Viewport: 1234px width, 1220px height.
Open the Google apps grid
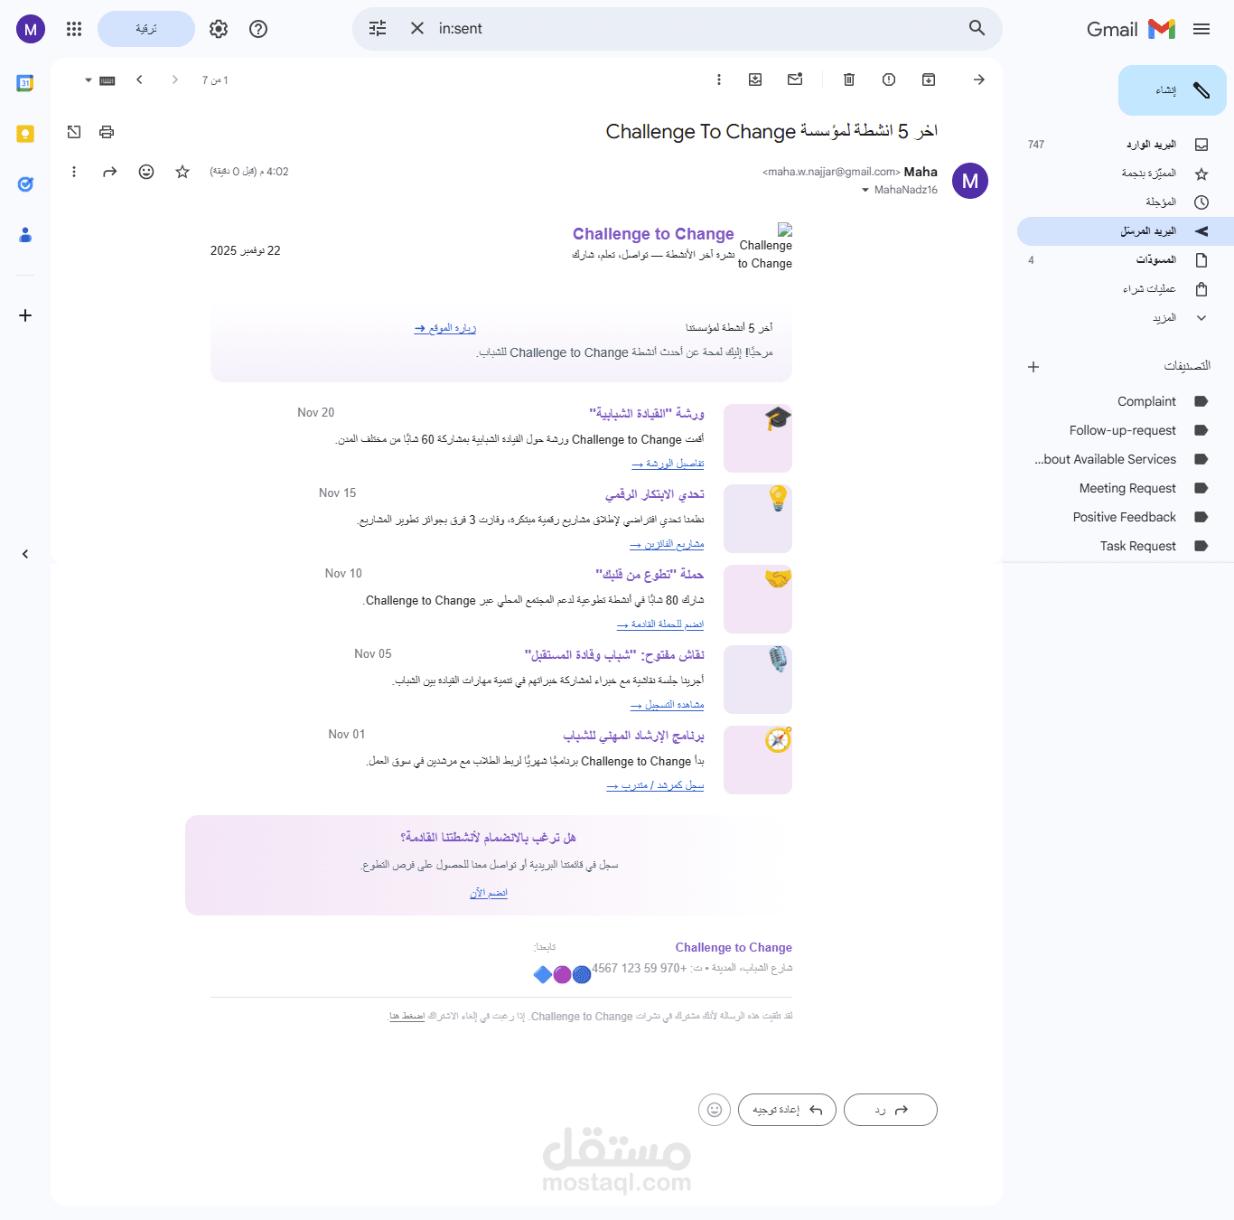pos(74,29)
